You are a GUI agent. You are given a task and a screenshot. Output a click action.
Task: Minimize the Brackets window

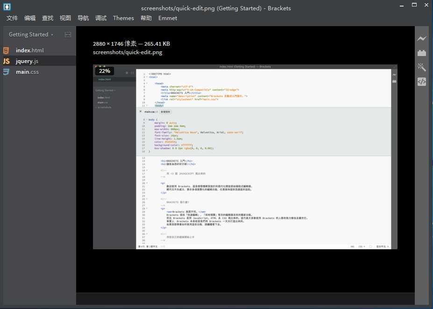[x=402, y=5]
